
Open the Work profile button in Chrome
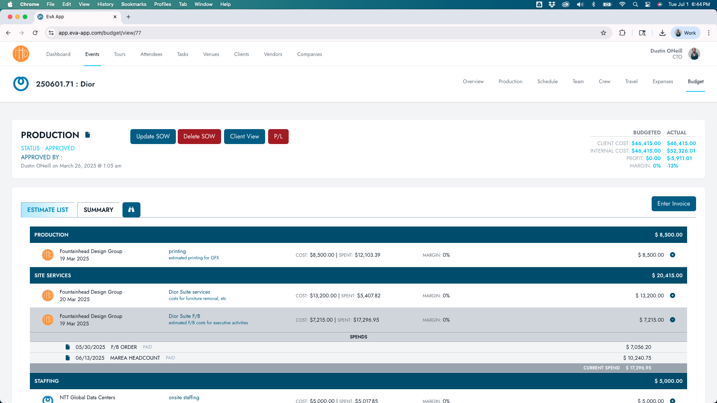coord(686,33)
